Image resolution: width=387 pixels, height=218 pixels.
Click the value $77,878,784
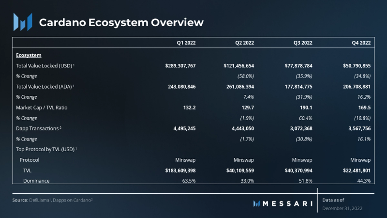[298, 66]
